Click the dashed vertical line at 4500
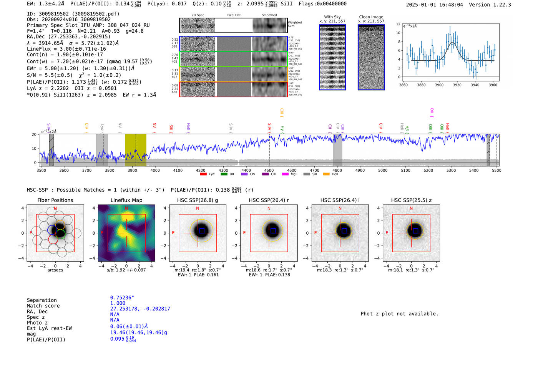The image size is (538, 366). pyautogui.click(x=269, y=150)
